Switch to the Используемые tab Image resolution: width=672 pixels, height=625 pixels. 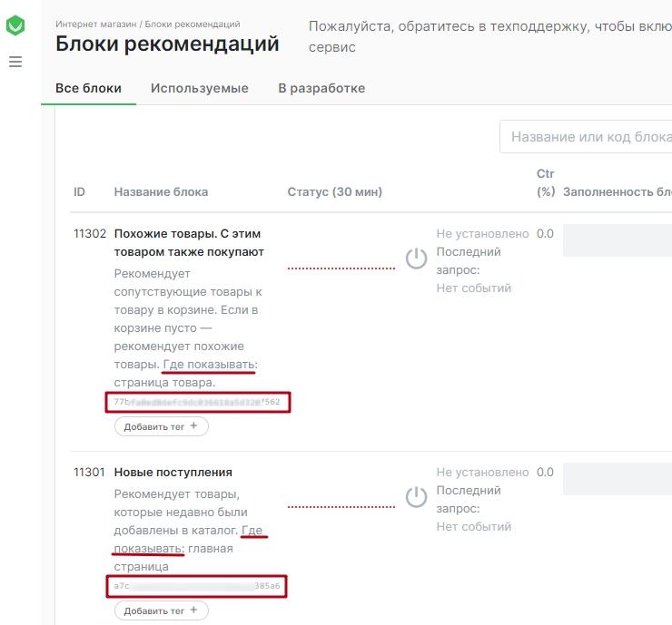[199, 88]
